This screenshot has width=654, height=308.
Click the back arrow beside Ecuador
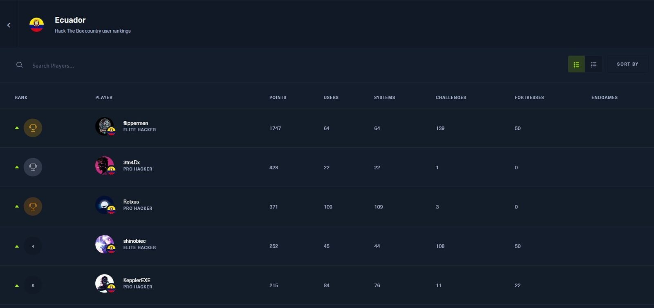pos(9,25)
